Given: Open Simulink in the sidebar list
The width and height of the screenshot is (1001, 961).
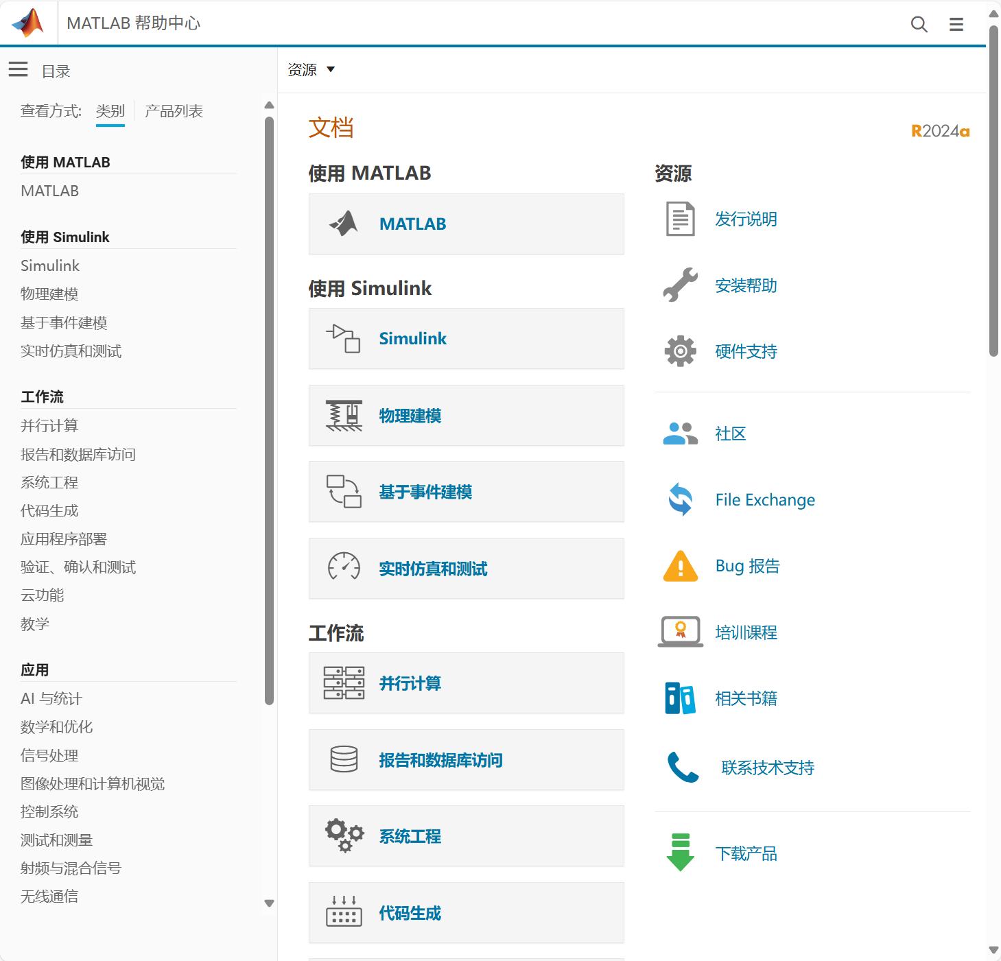Looking at the screenshot, I should pos(50,265).
